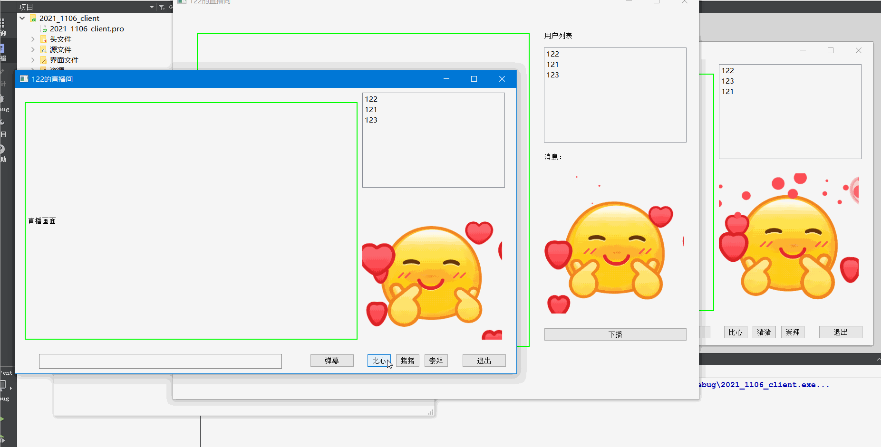881x447 pixels.
Task: Select 123 in the 用户列表 list
Action: [x=553, y=75]
